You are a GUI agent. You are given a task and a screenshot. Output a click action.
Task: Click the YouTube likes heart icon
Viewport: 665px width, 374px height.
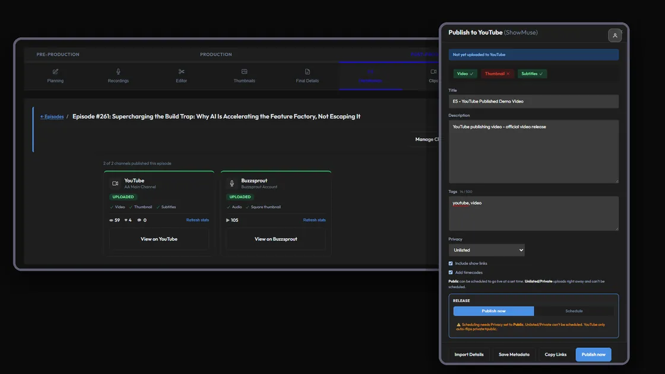click(125, 220)
